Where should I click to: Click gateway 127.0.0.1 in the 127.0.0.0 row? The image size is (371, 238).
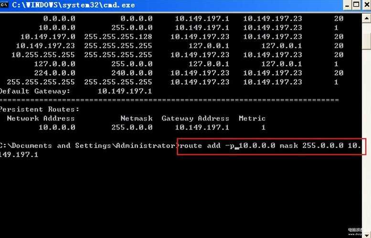pyautogui.click(x=209, y=64)
